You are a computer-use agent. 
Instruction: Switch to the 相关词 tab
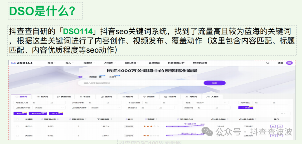point(42,97)
